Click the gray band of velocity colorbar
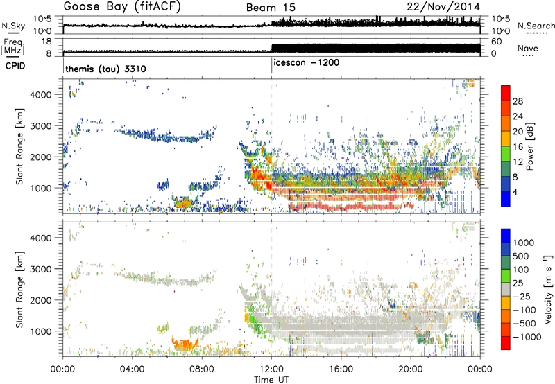555x384 pixels. coord(506,289)
